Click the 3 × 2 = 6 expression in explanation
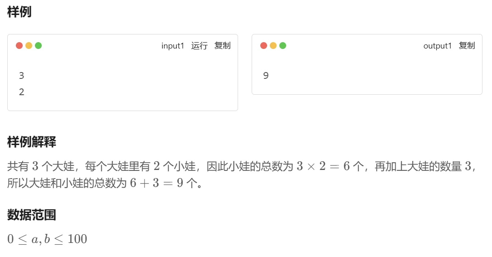Screen dimensions: 492x257 tap(323, 166)
